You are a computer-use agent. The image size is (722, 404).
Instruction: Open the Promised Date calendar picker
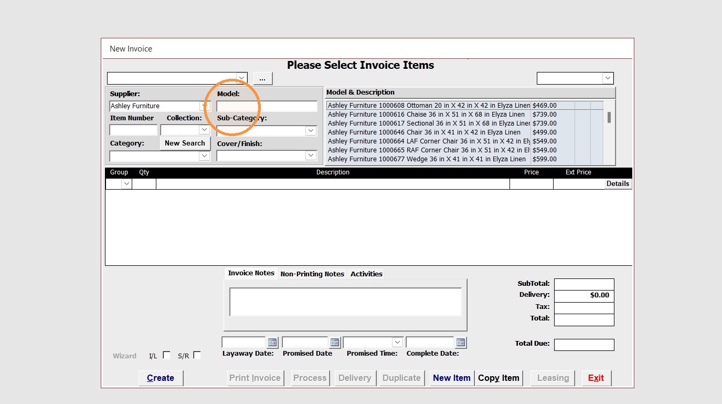[335, 343]
